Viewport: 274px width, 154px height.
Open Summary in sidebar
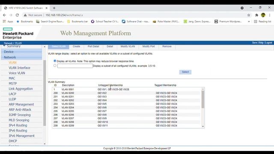tap(14, 46)
